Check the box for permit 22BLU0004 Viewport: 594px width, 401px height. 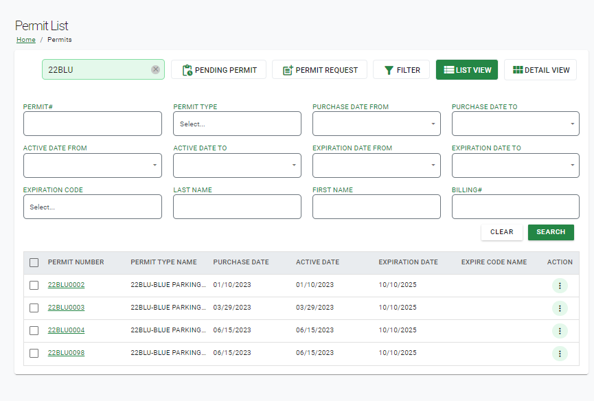(x=34, y=330)
